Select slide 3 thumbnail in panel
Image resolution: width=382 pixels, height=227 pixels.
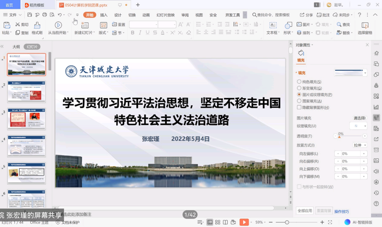26,118
